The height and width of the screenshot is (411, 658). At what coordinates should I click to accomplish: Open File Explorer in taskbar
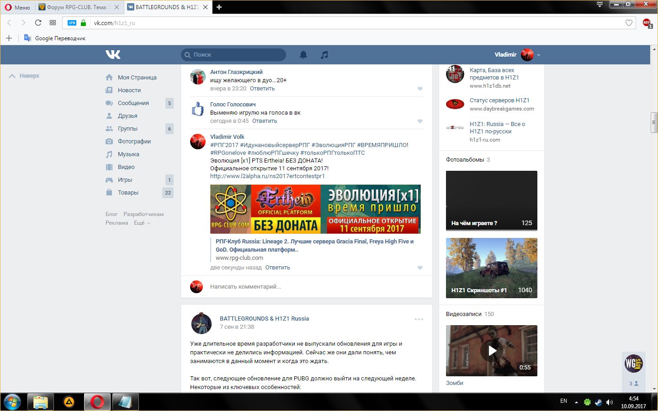pos(41,402)
